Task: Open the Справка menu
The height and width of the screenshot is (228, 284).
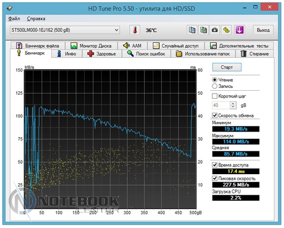Action: pyautogui.click(x=36, y=19)
